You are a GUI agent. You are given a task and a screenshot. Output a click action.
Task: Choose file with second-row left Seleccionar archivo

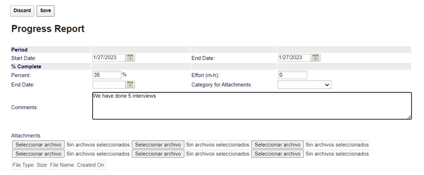point(38,154)
